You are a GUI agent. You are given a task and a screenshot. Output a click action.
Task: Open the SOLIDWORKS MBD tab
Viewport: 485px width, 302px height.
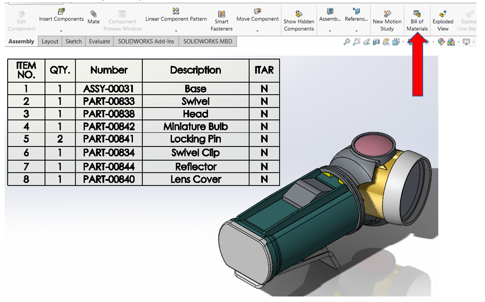click(x=208, y=41)
